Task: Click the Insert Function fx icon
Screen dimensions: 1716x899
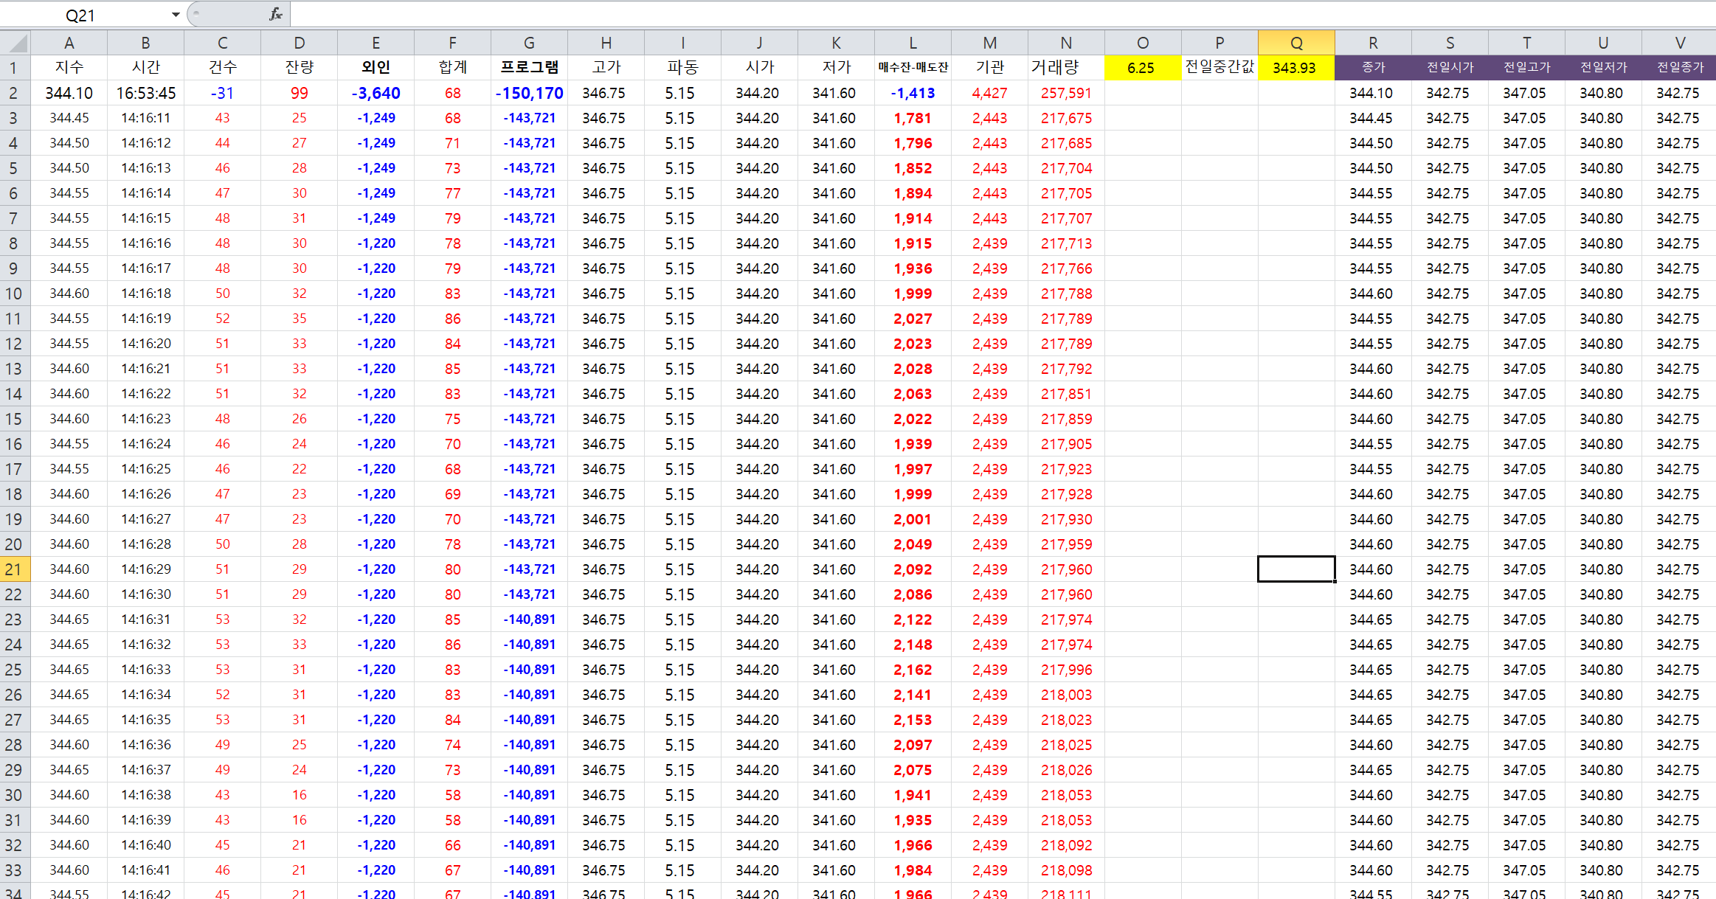Action: (x=276, y=14)
